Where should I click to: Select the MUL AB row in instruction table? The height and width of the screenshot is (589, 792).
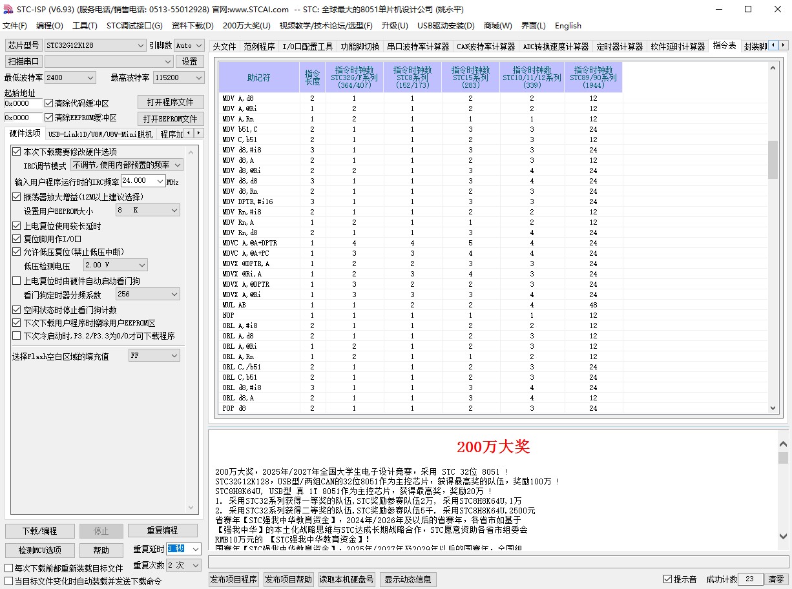pos(420,305)
